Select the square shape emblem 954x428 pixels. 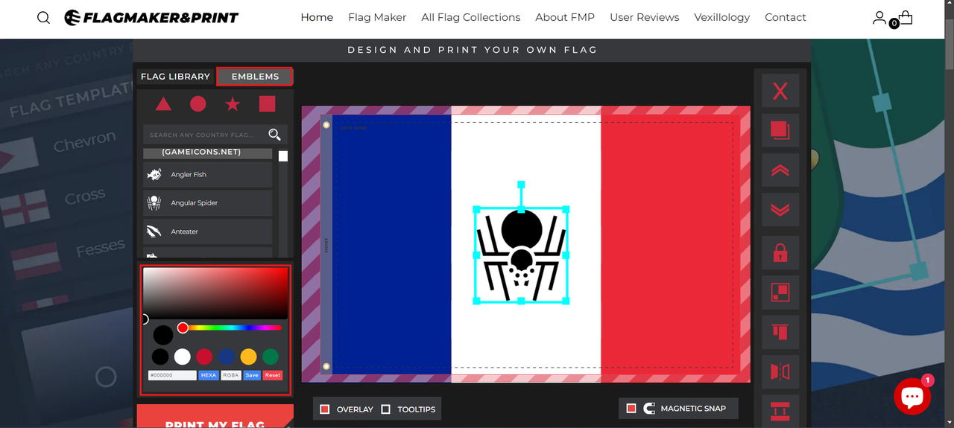pyautogui.click(x=267, y=104)
